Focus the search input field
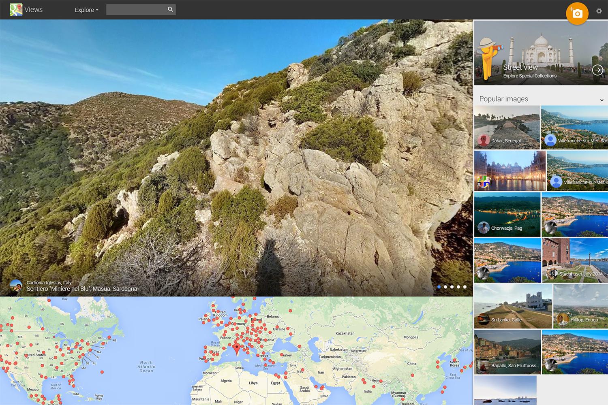 coord(136,10)
